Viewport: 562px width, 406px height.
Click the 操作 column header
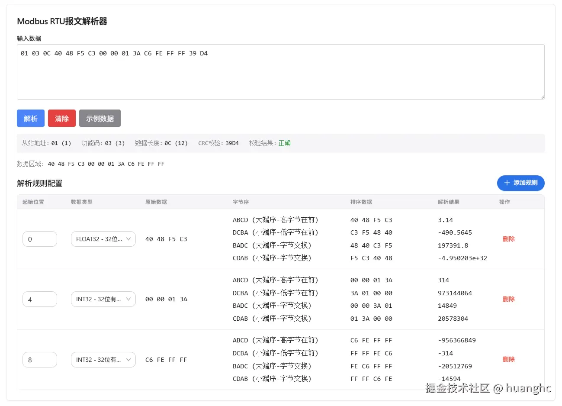point(504,202)
